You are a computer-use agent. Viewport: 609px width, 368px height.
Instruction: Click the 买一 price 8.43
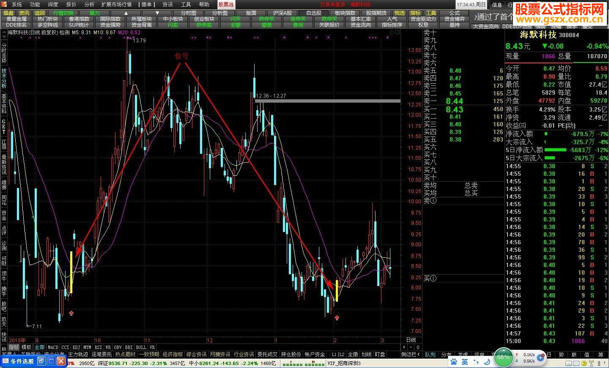(454, 109)
